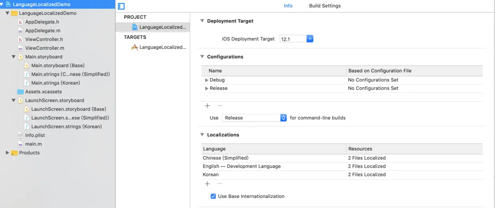Open command-line builds configuration dropdown
Image resolution: width=495 pixels, height=208 pixels.
click(283, 118)
